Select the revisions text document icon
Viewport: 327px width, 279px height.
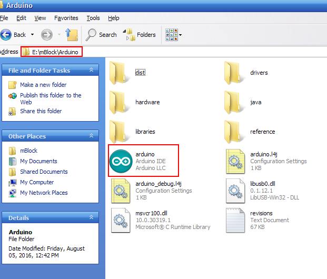[x=235, y=220]
